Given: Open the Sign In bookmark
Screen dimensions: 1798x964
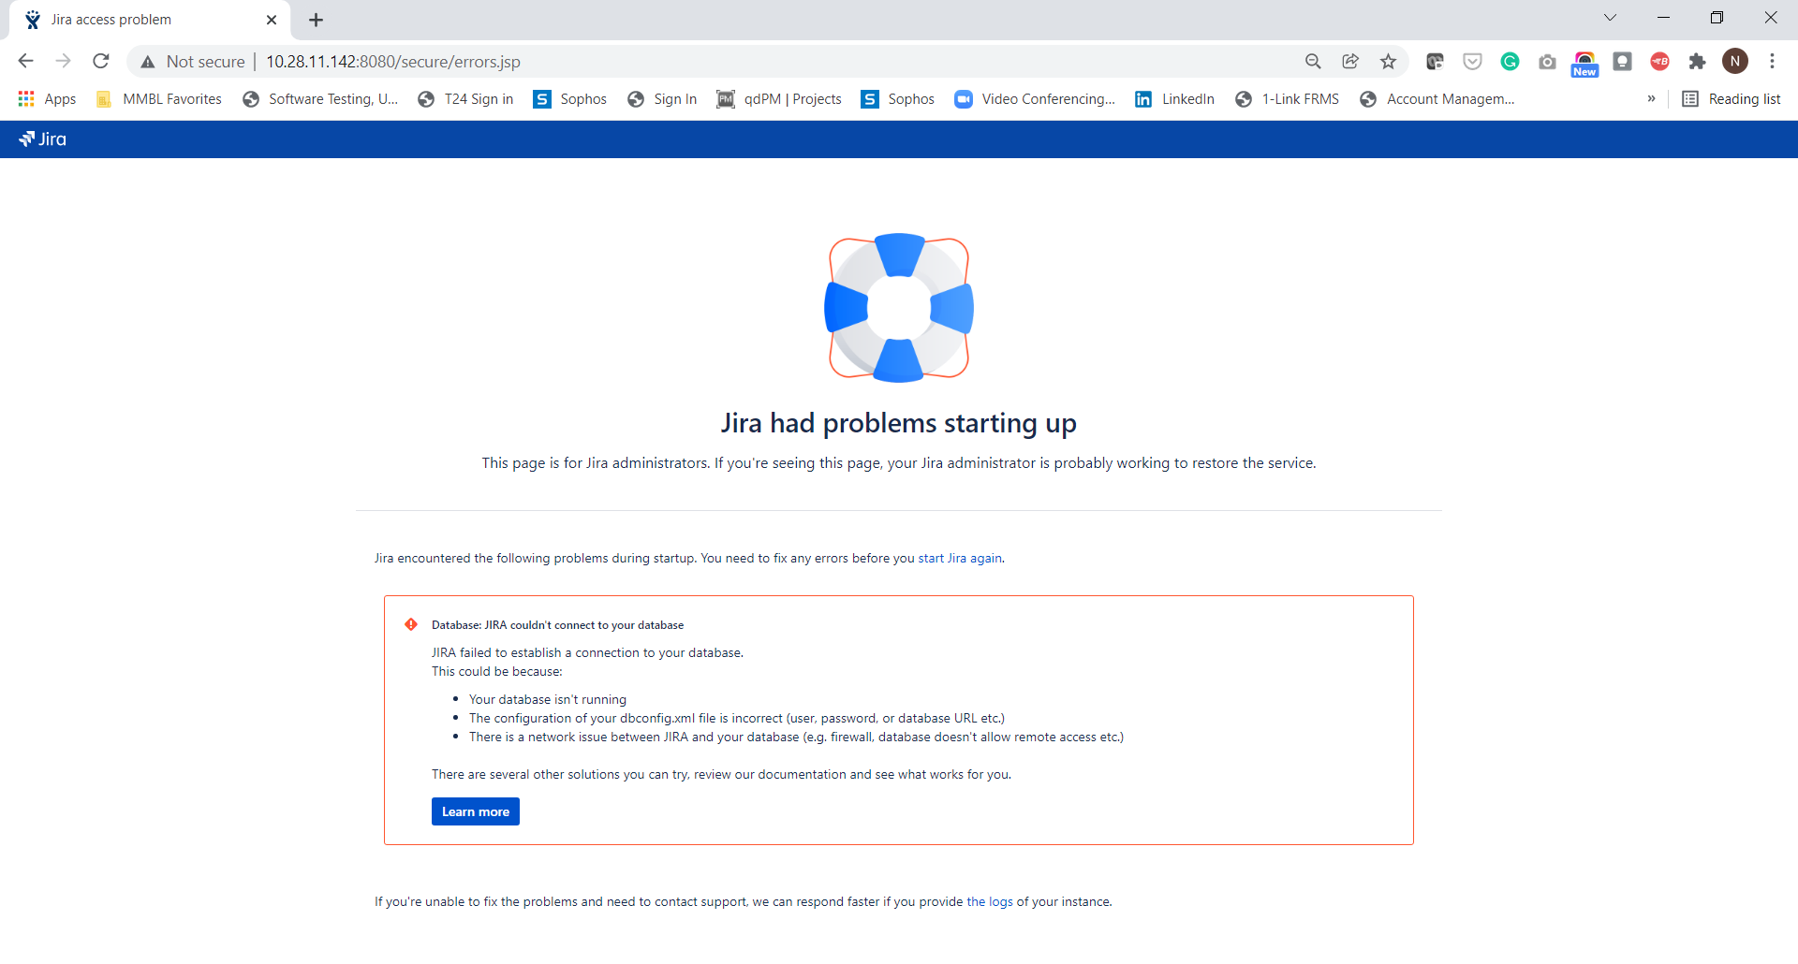Looking at the screenshot, I should pyautogui.click(x=662, y=99).
